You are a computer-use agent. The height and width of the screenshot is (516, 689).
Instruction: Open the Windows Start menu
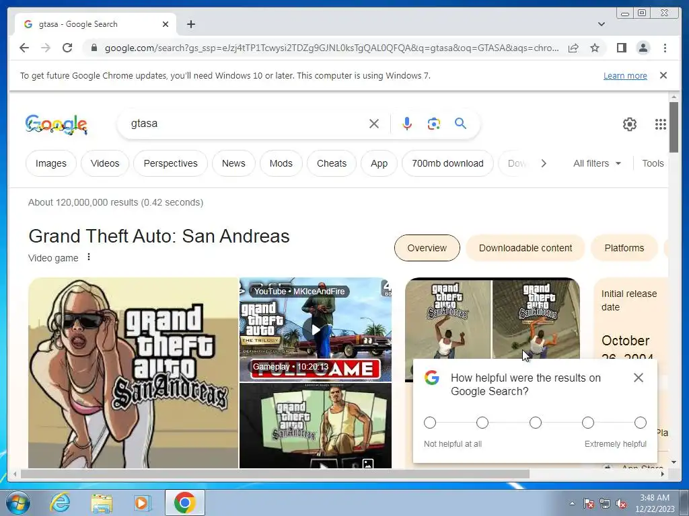[x=18, y=503]
